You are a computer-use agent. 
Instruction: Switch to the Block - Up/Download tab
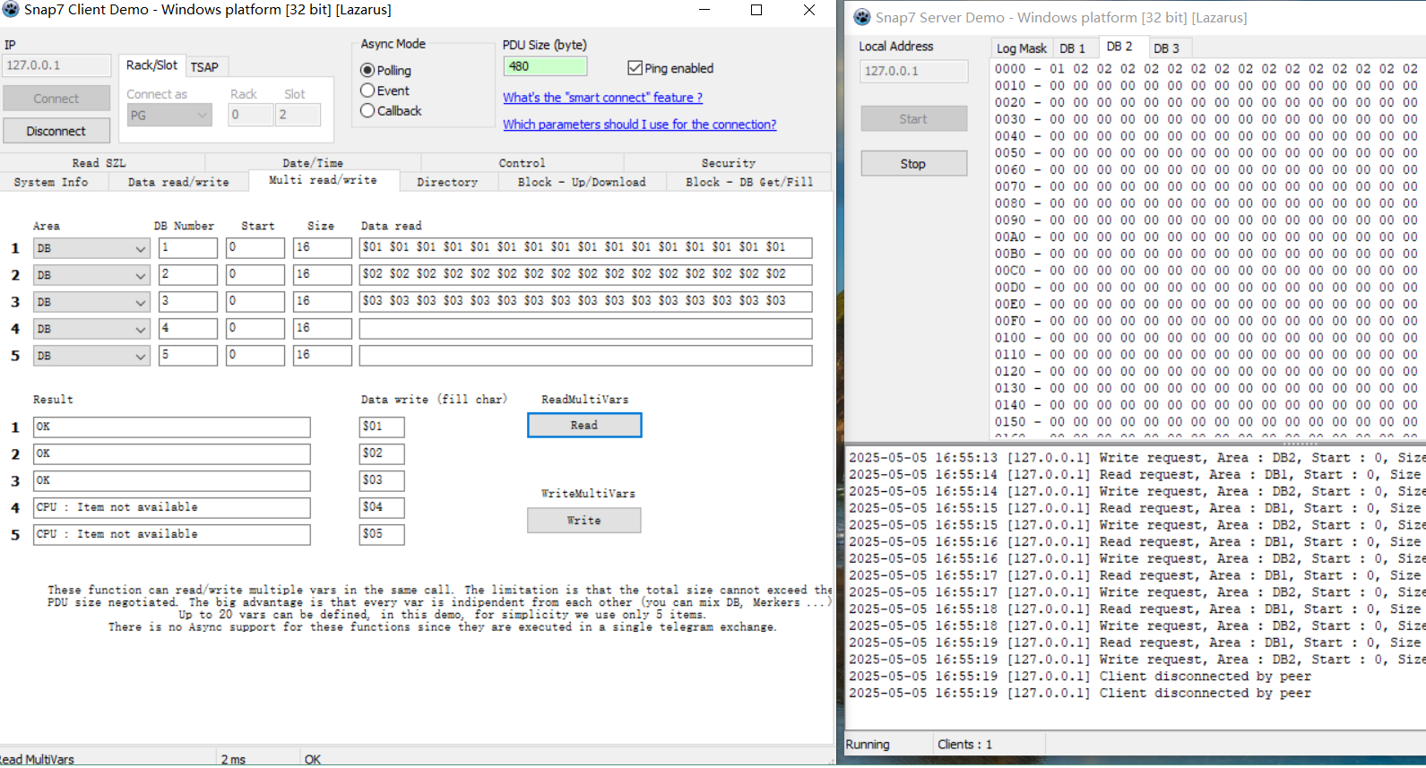582,182
